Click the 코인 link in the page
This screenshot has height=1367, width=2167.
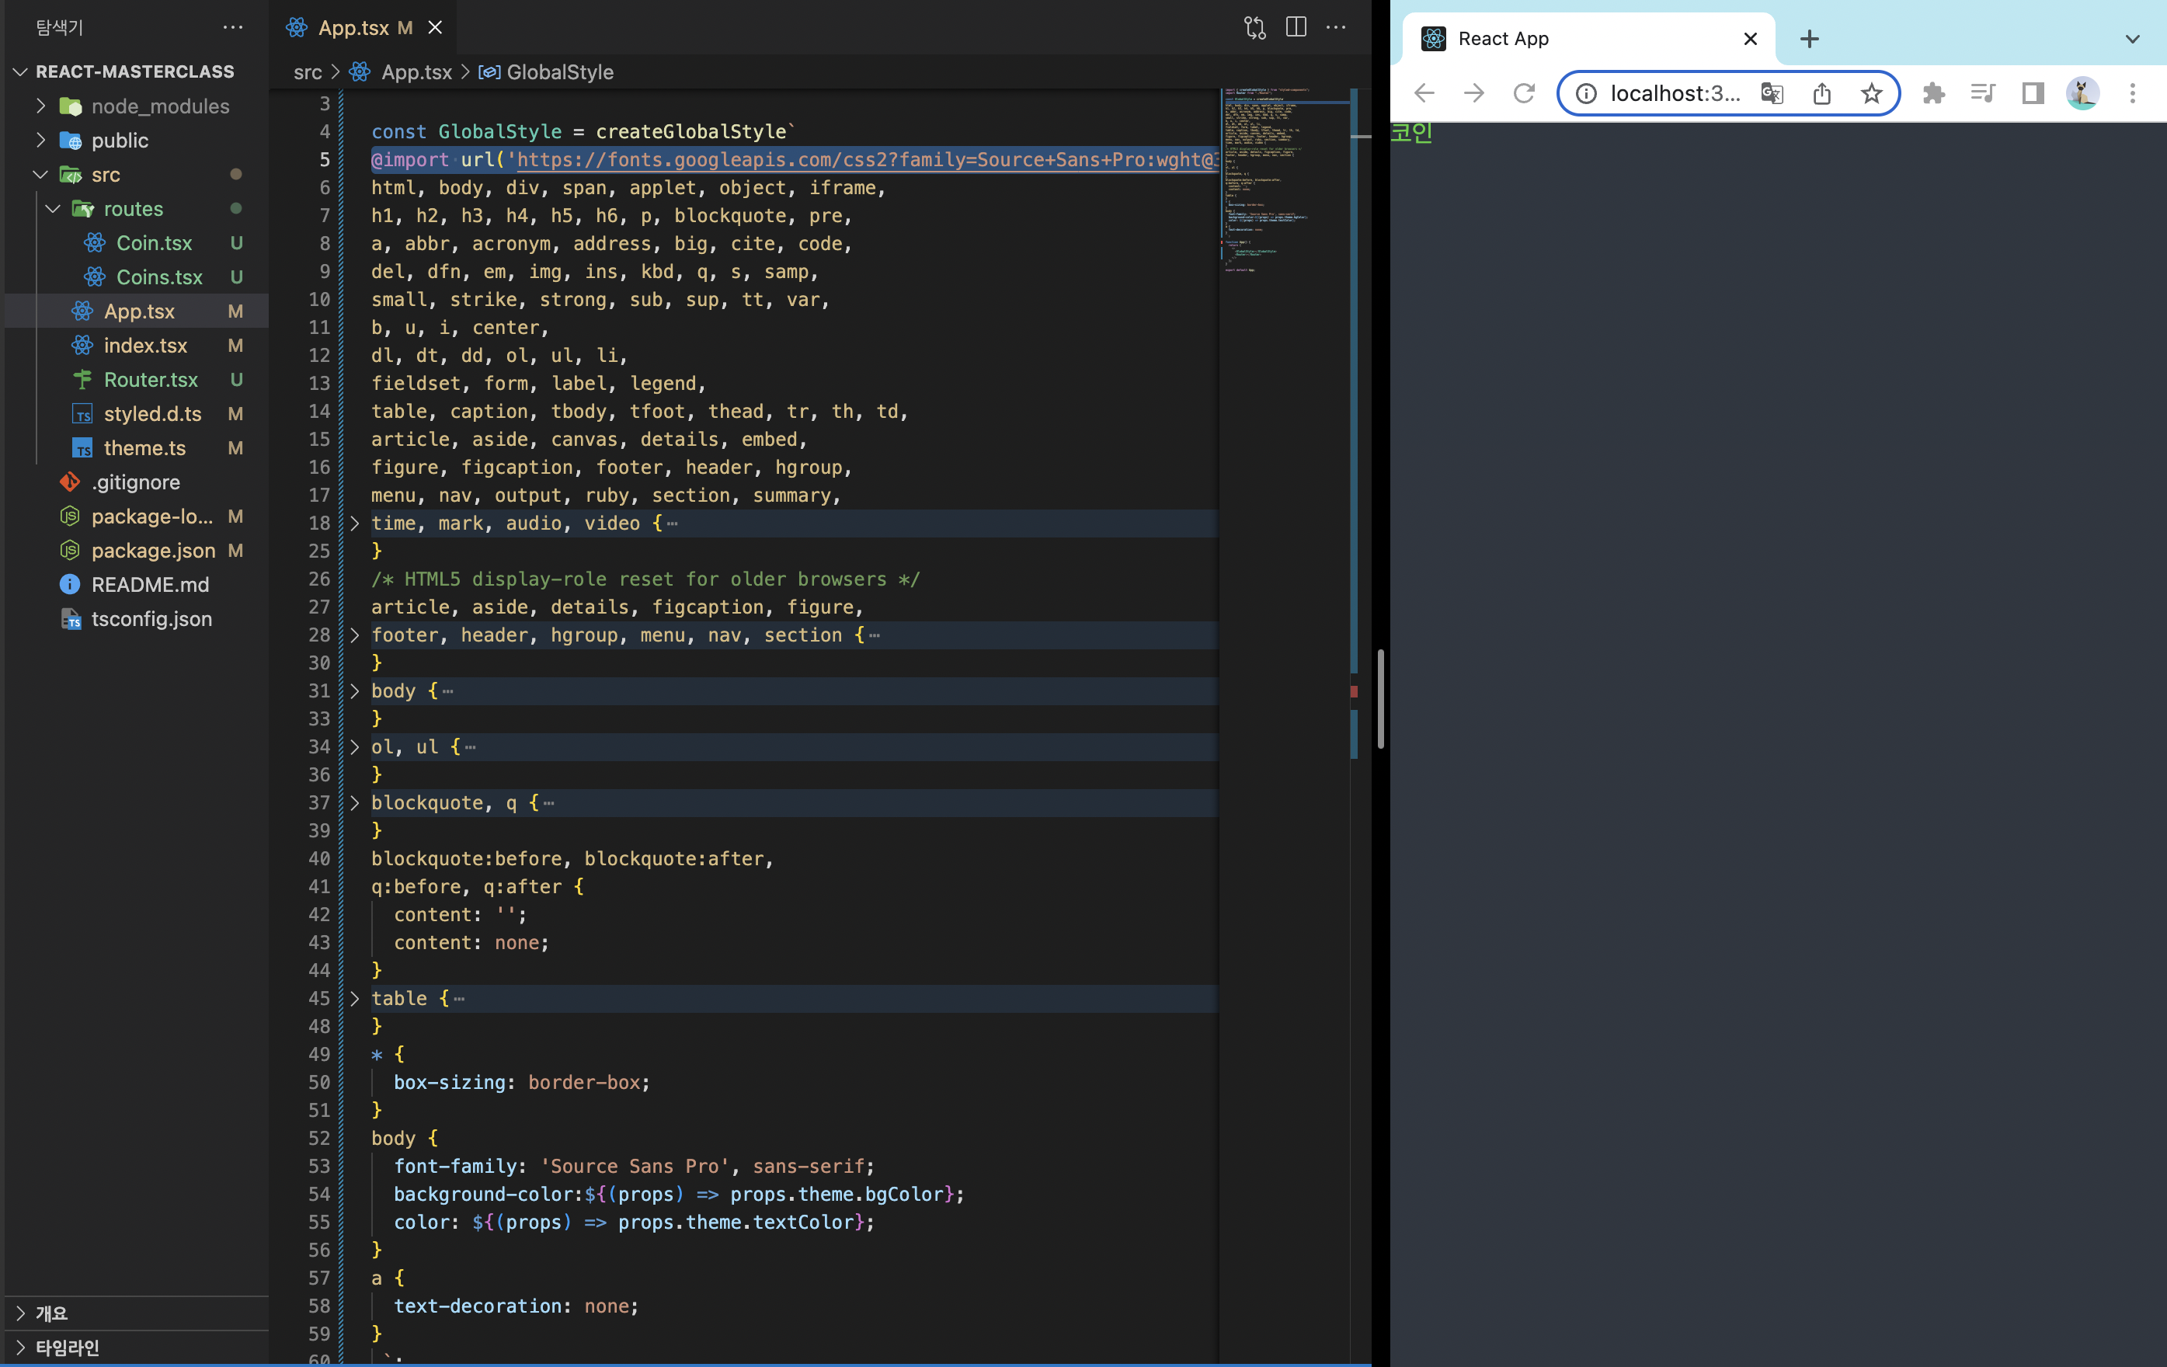click(x=1410, y=133)
